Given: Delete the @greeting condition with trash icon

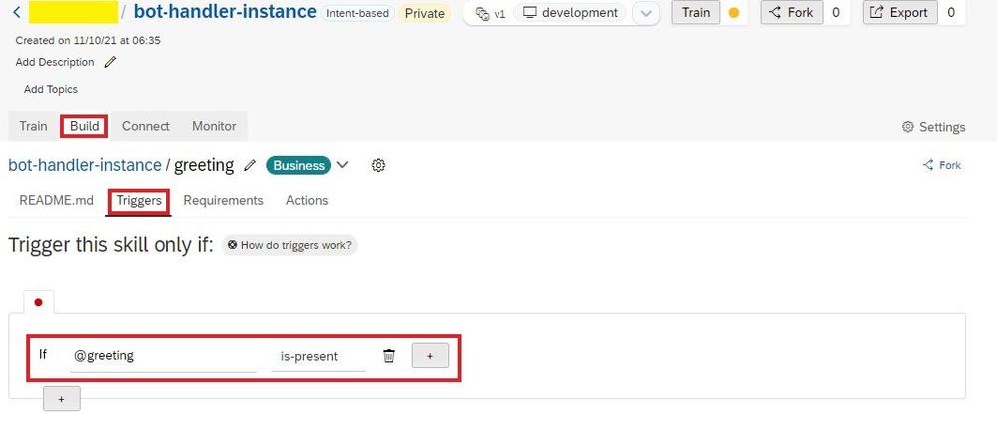Looking at the screenshot, I should pos(389,356).
